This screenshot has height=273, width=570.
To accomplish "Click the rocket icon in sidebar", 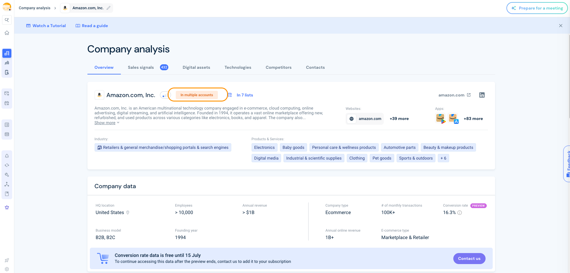I will tap(7, 260).
